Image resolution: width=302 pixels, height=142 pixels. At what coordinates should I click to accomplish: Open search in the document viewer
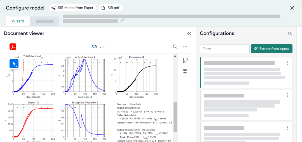point(175,47)
